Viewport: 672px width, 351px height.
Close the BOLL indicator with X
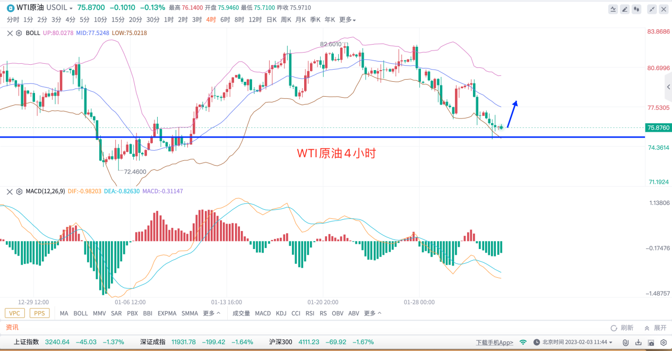10,33
